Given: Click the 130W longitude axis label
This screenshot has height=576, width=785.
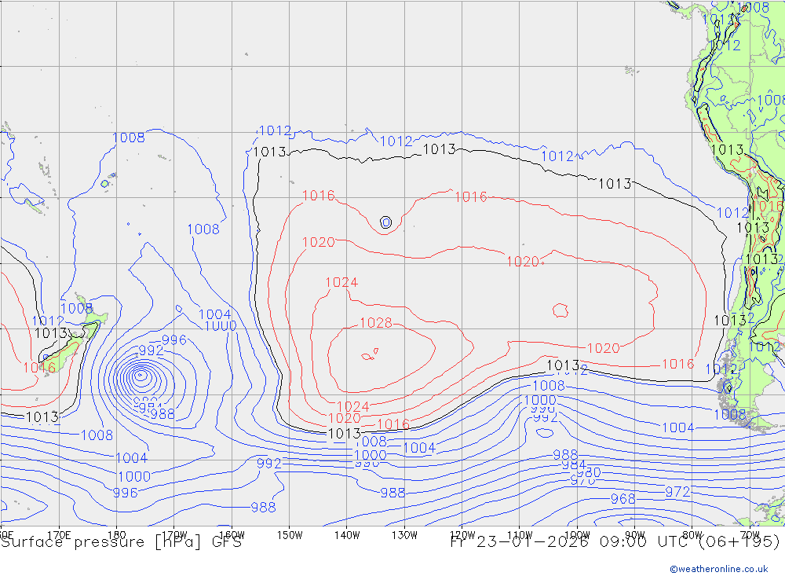Looking at the screenshot, I should 404,535.
